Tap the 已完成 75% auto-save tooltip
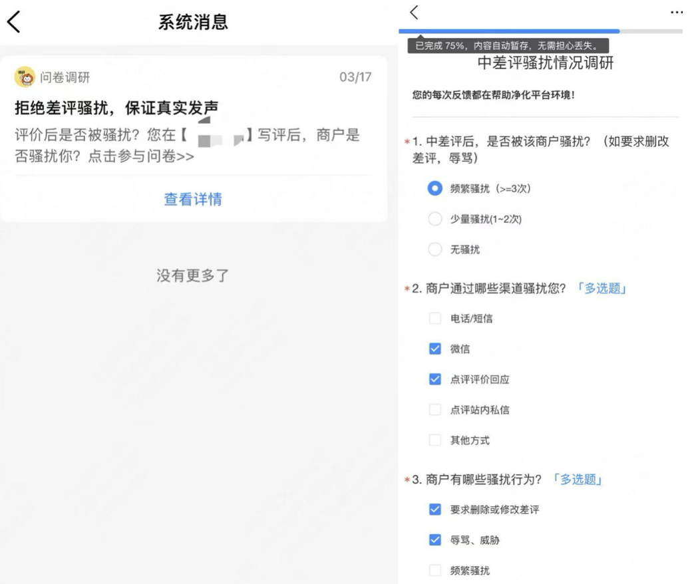692x584 pixels. click(508, 45)
